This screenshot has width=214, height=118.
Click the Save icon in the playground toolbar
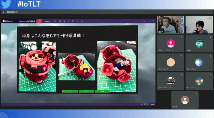[60, 21]
